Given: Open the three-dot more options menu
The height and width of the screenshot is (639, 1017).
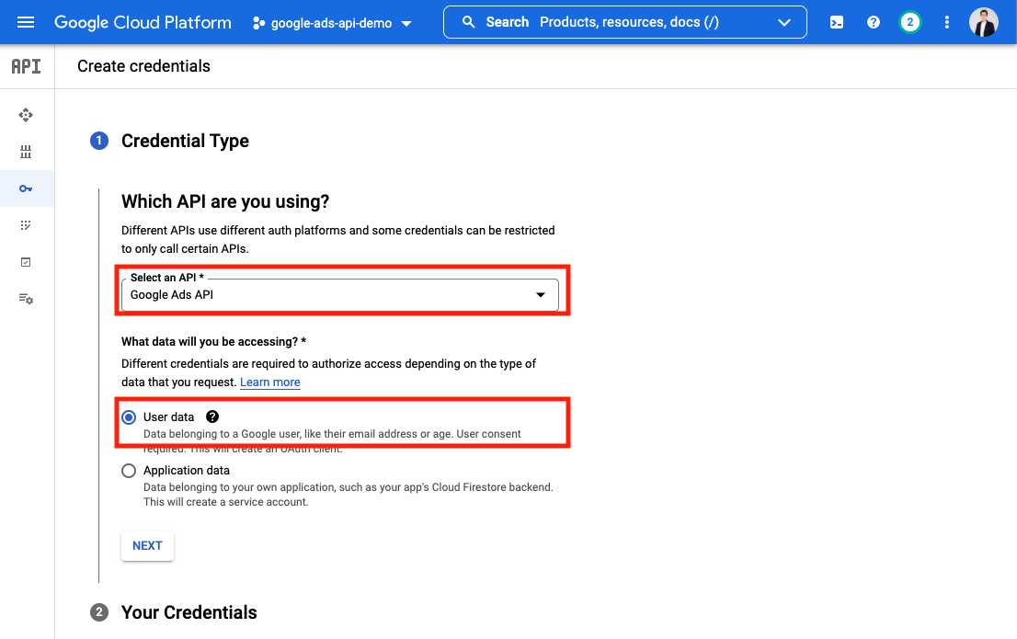Looking at the screenshot, I should click(947, 23).
